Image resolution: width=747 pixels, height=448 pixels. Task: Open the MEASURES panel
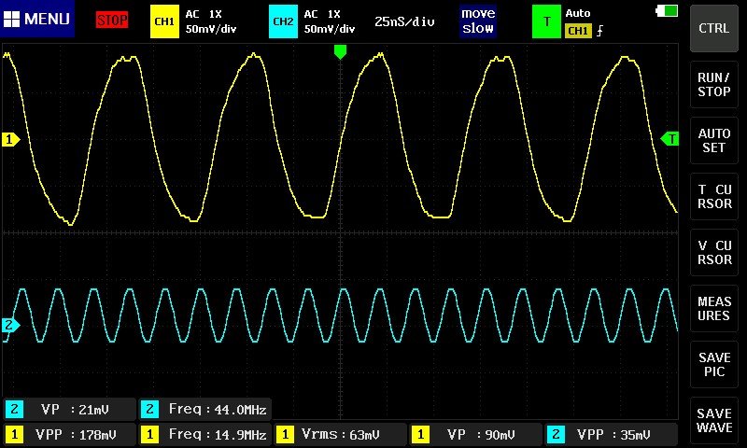point(714,309)
